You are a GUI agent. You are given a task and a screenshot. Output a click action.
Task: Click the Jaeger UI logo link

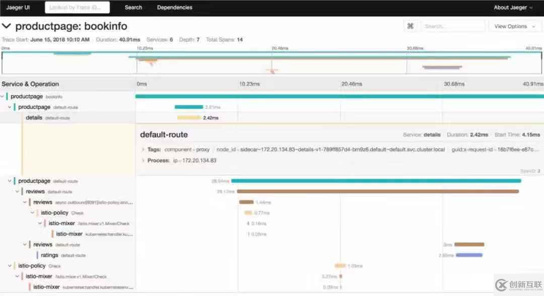[18, 7]
